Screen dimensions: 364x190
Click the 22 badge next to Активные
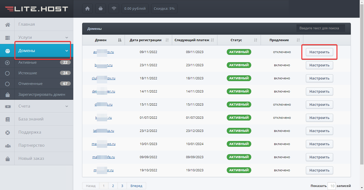tap(65, 62)
